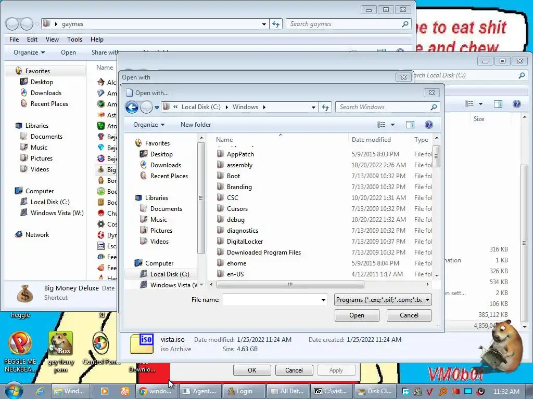This screenshot has width=533, height=399.
Task: Open AppPatch folder
Action: (240, 154)
